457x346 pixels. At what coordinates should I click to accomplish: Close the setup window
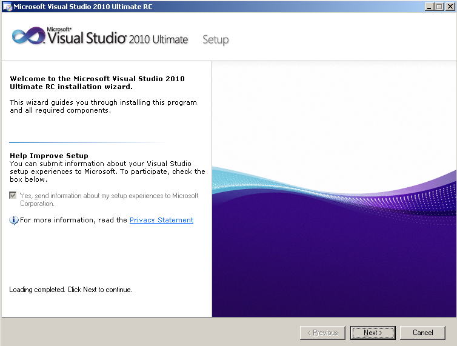pyautogui.click(x=450, y=7)
